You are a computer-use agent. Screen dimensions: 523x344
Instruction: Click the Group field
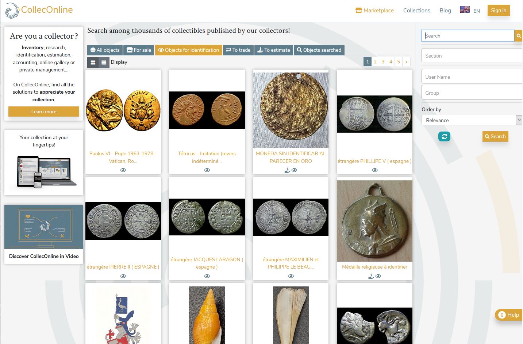point(472,93)
